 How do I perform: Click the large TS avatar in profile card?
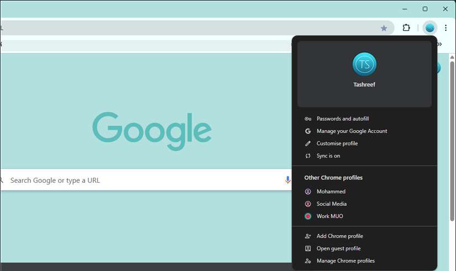point(364,64)
